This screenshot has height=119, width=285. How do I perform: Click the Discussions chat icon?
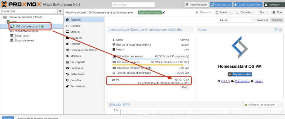pos(233,81)
